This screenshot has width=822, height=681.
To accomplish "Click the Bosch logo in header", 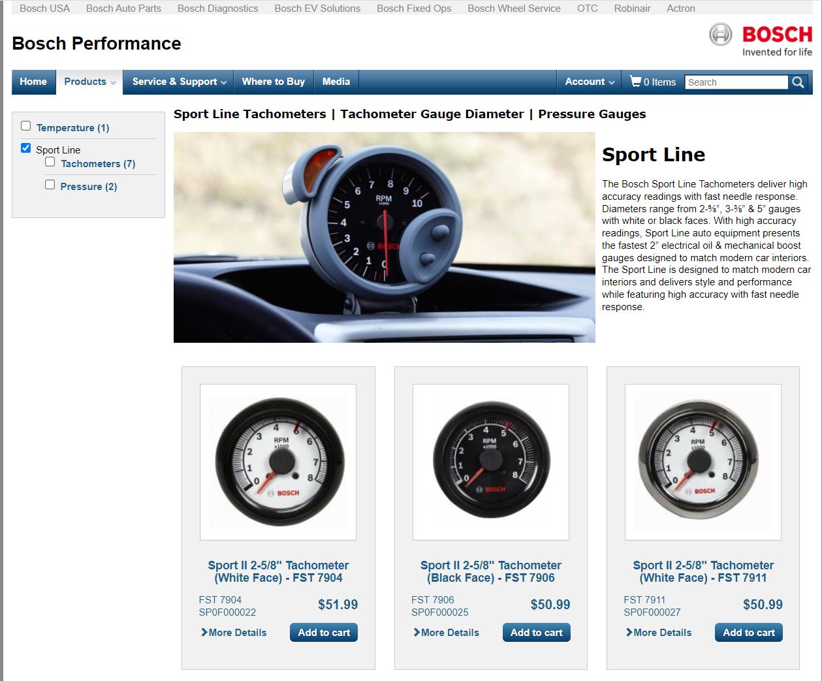I will pos(761,40).
